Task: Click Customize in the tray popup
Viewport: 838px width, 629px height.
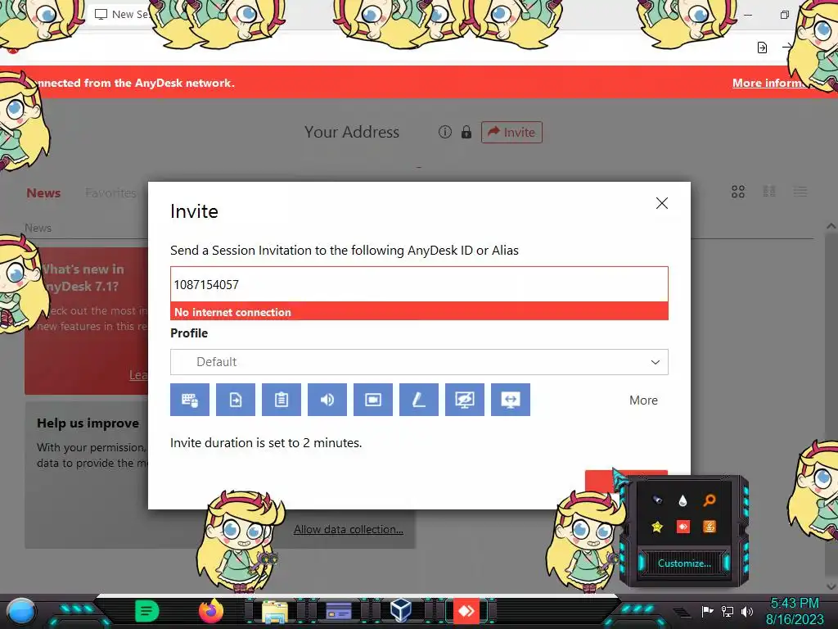Action: point(684,563)
